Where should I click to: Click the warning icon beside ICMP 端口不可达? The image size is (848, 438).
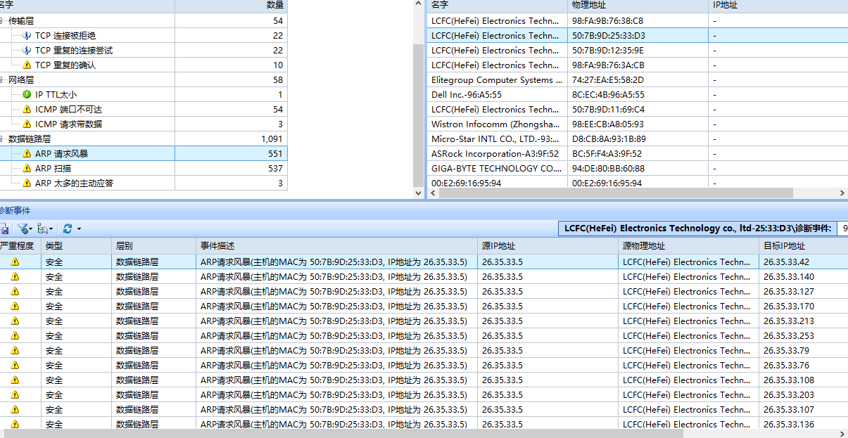click(27, 109)
